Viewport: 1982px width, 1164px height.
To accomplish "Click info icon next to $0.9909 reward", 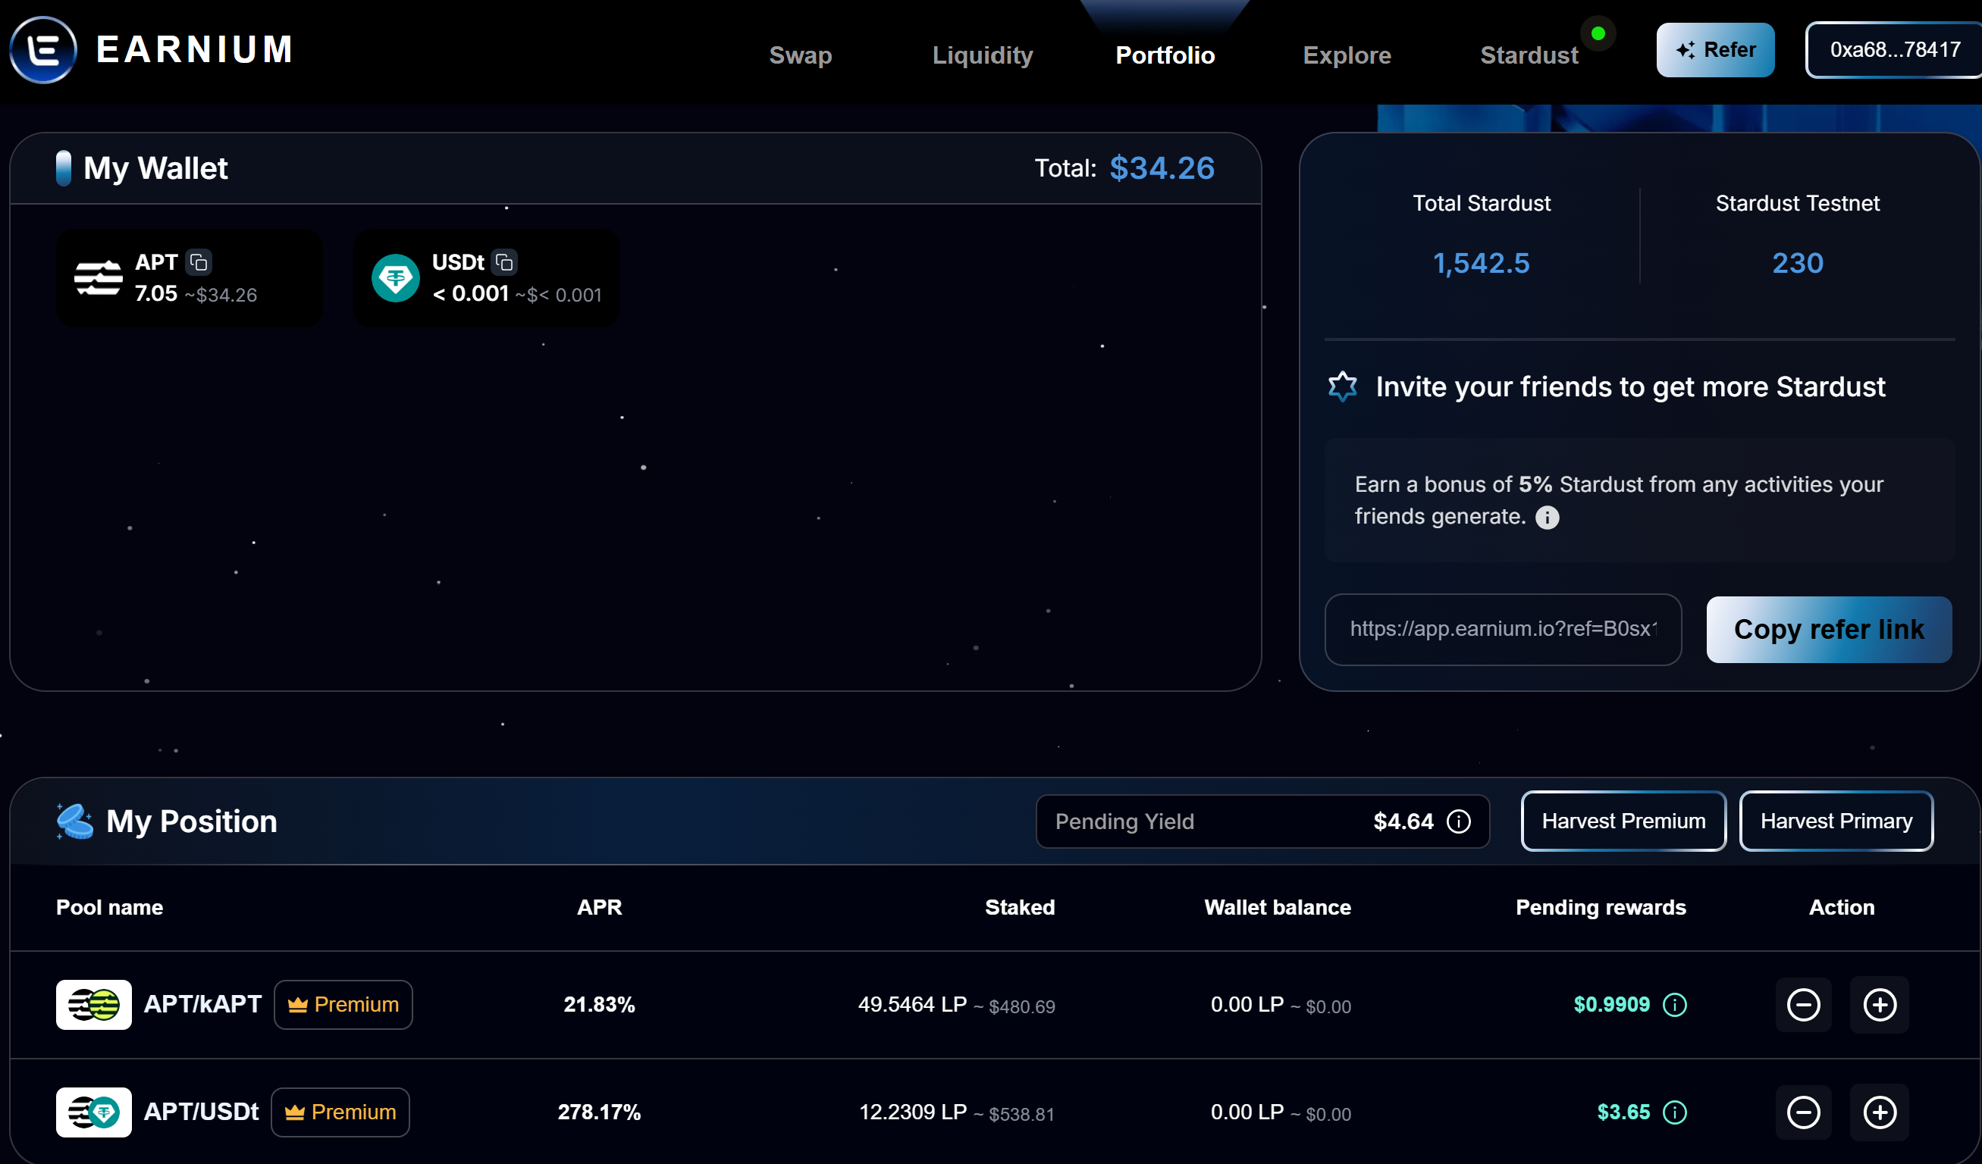I will 1674,1004.
